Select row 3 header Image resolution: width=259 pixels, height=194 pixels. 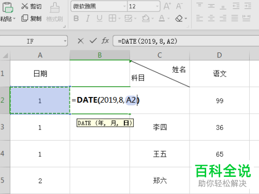(x=5, y=127)
